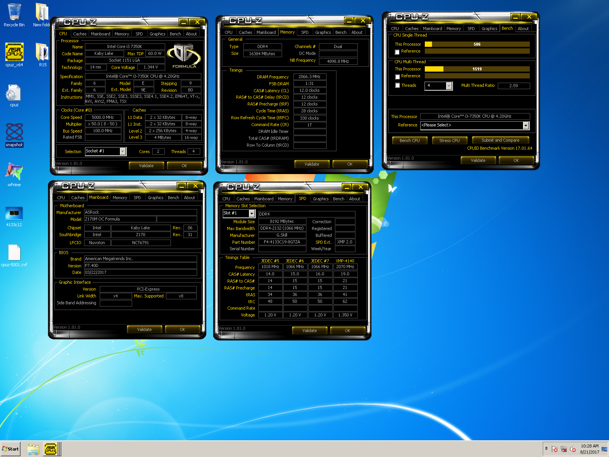The image size is (609, 457).
Task: Open Memory tab in the Bench window
Action: (453, 29)
